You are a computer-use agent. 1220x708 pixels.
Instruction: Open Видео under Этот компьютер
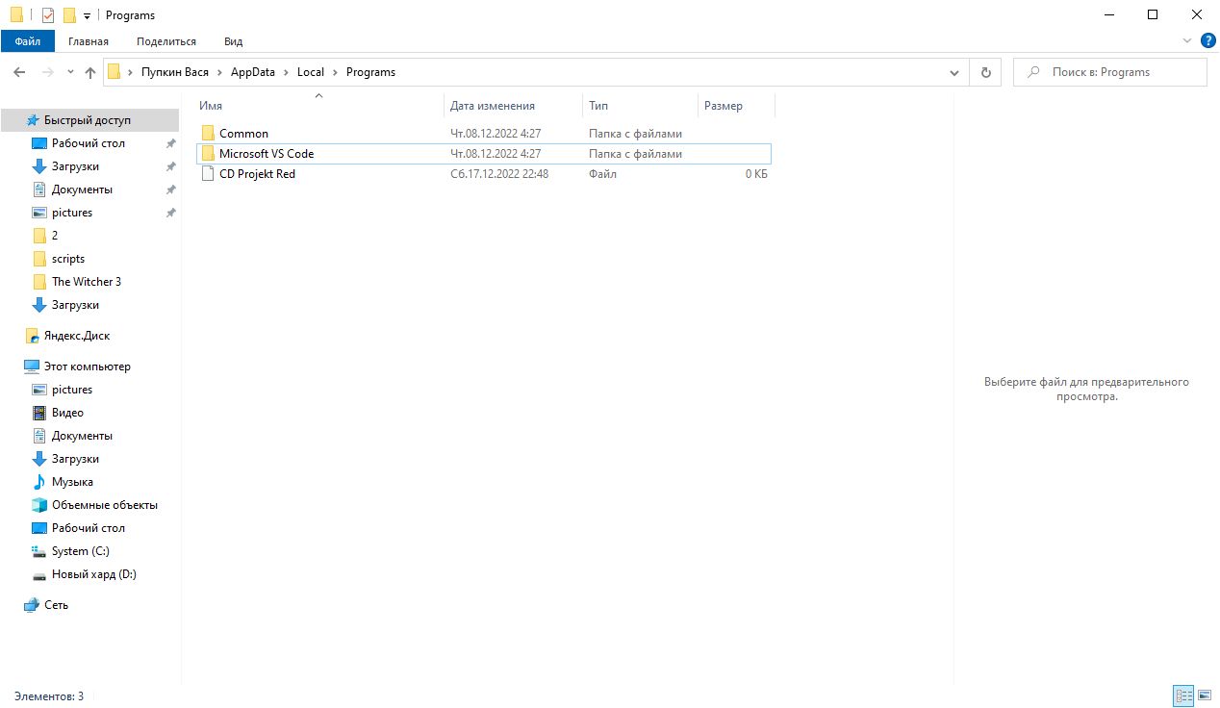click(67, 413)
